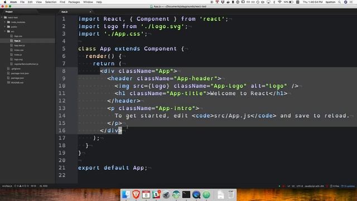Open AirPlay display menu in menu bar
357x201 pixels.
pyautogui.click(x=268, y=2)
